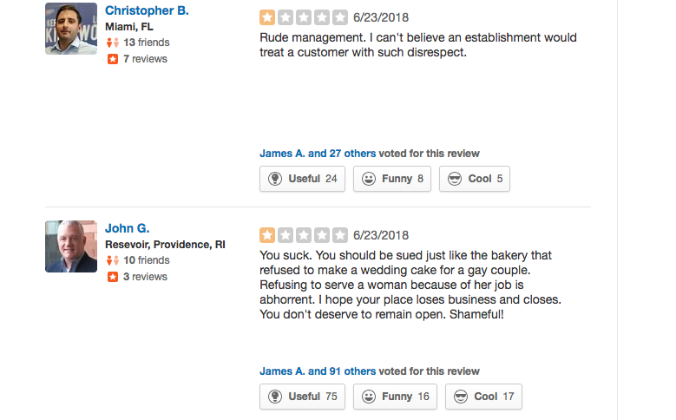Viewport: 676px width, 420px height.
Task: Vote Useful on John G.'s review
Action: (302, 397)
